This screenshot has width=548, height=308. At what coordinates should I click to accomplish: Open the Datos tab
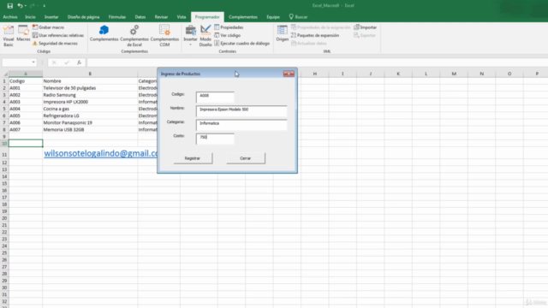[140, 17]
